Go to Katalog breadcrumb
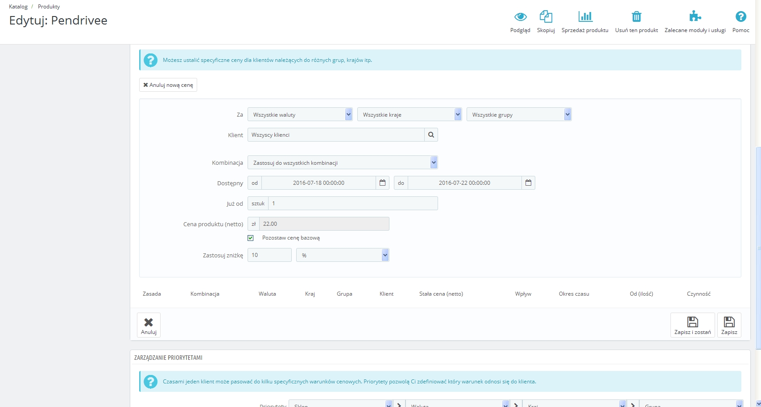Screen dimensions: 761x407 [18, 7]
